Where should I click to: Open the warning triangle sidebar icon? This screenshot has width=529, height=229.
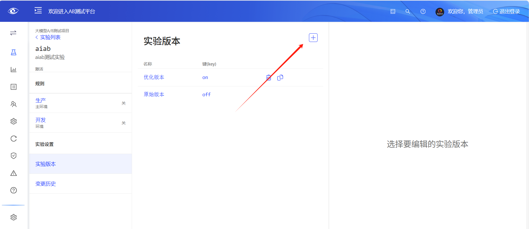click(x=14, y=173)
